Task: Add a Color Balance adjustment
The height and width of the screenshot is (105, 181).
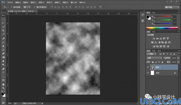Action: pyautogui.click(x=156, y=42)
